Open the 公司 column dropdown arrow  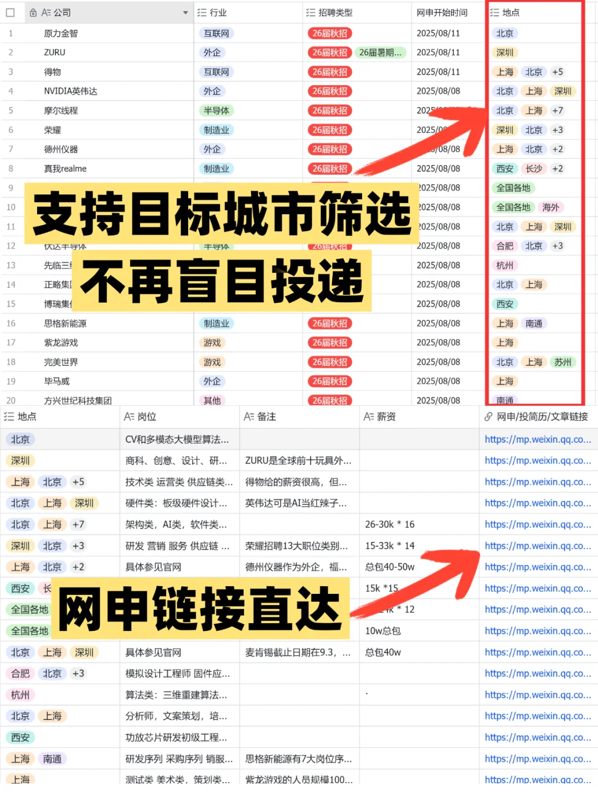pyautogui.click(x=185, y=12)
